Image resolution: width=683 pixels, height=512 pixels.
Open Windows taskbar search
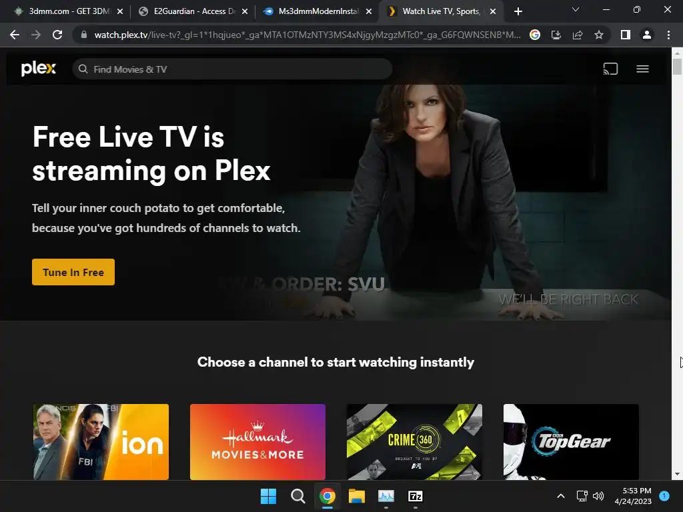(298, 496)
